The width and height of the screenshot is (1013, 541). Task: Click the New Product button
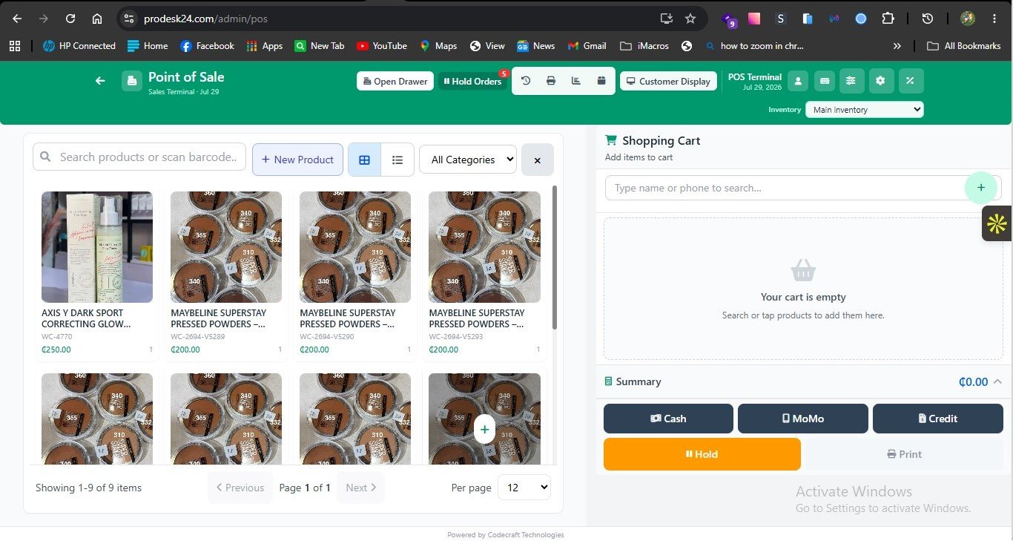pyautogui.click(x=297, y=160)
